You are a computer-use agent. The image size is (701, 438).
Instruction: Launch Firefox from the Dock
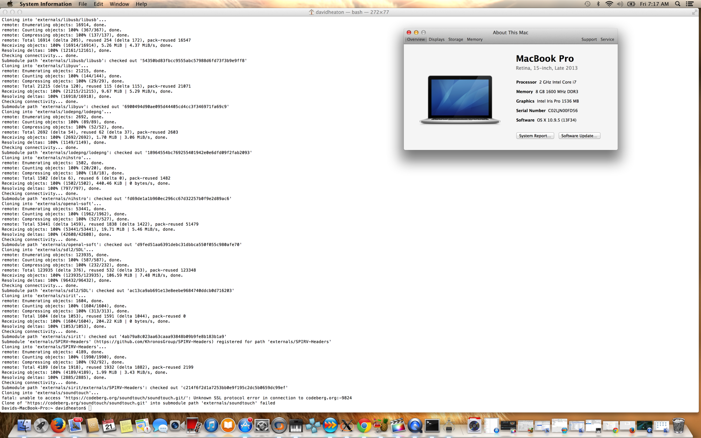point(58,426)
